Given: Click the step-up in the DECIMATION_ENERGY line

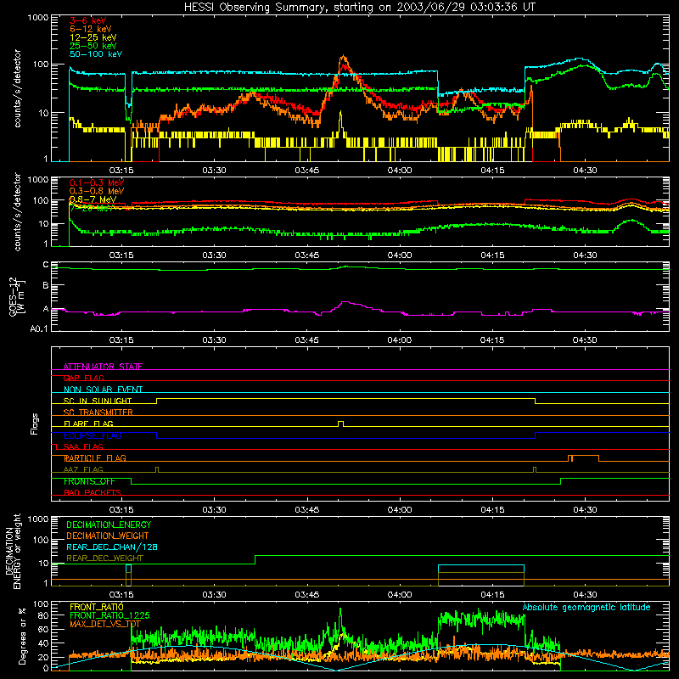Looking at the screenshot, I should pos(255,559).
